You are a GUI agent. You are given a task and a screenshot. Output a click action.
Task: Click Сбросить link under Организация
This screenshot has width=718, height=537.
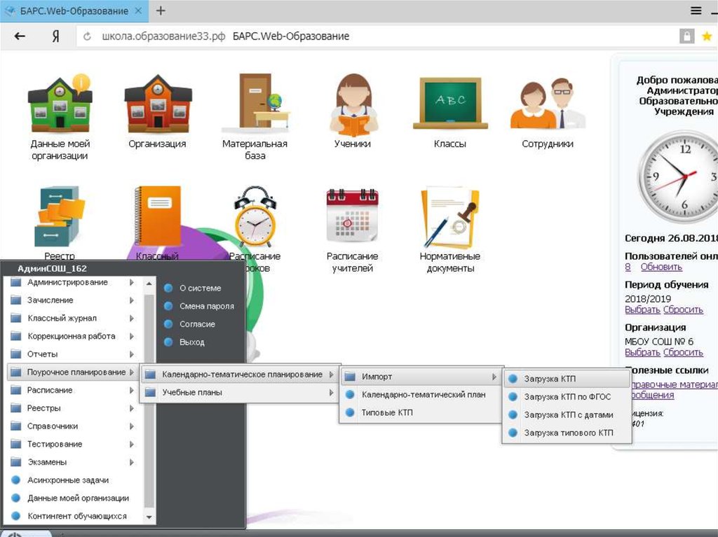click(x=683, y=353)
